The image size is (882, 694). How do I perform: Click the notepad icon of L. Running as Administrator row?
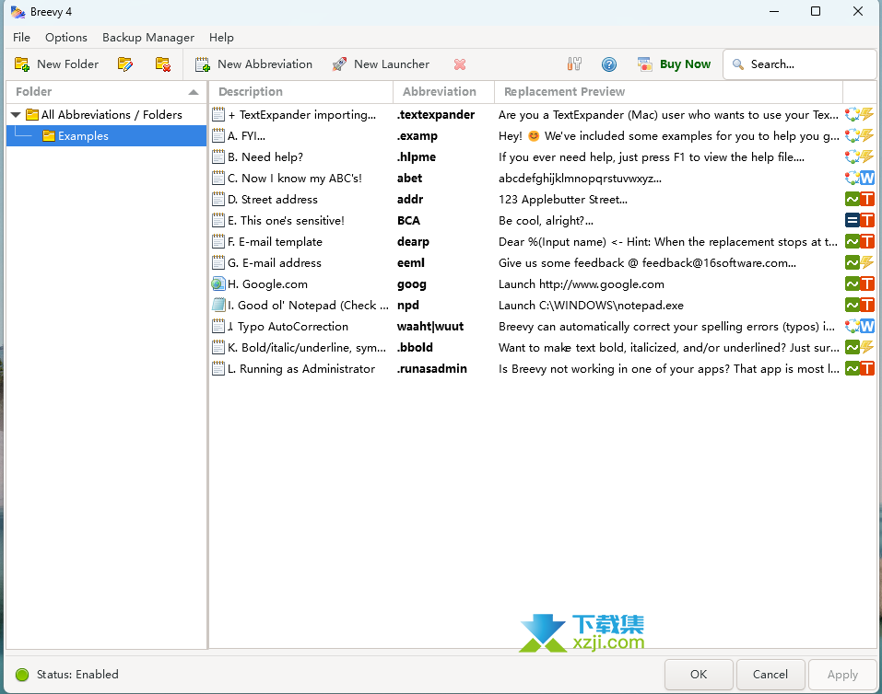point(218,369)
